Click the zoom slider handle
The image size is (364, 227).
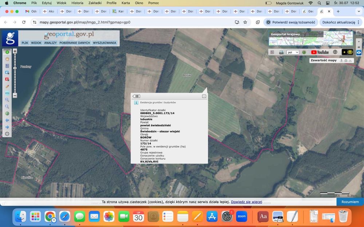coord(15,68)
